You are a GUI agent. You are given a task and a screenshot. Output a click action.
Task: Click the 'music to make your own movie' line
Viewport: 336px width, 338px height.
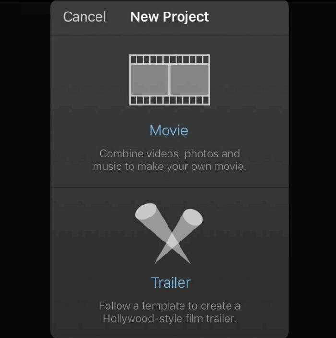coord(169,167)
